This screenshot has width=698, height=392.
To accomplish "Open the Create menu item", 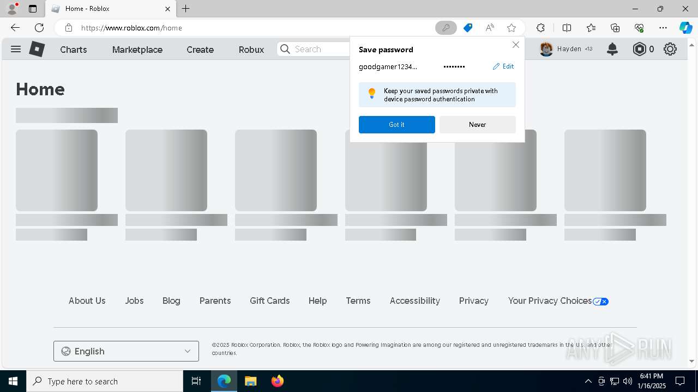I will (200, 50).
